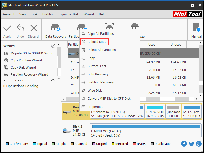Click the RAID5 legend color swatch

click(134, 144)
